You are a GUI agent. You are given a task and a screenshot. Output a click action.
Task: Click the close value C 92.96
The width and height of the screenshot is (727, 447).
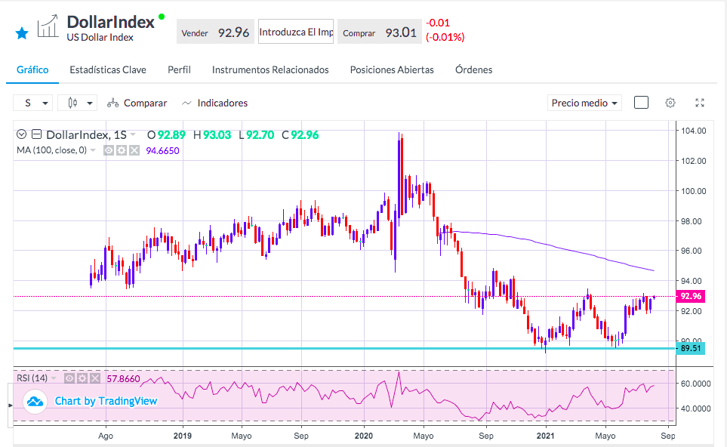coord(300,135)
